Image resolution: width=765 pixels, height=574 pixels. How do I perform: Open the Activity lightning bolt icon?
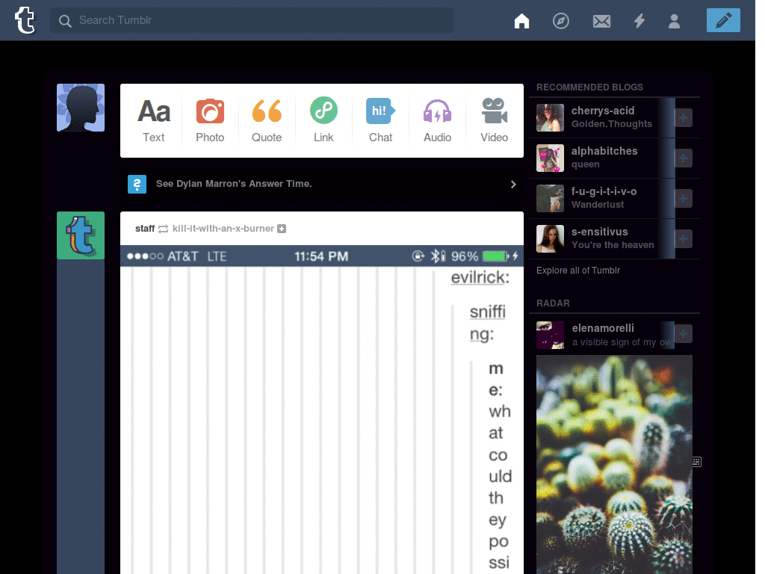click(639, 21)
